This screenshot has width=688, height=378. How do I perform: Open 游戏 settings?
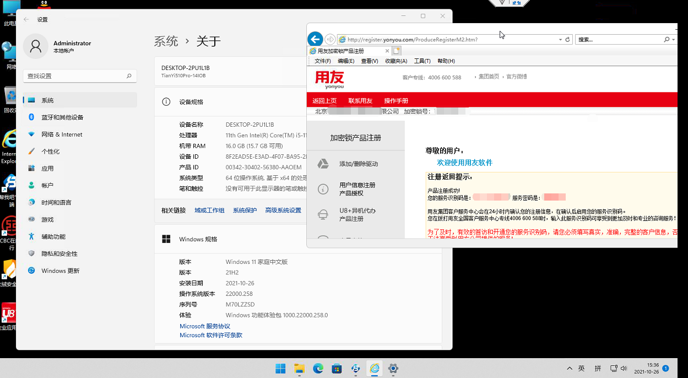(x=80, y=219)
